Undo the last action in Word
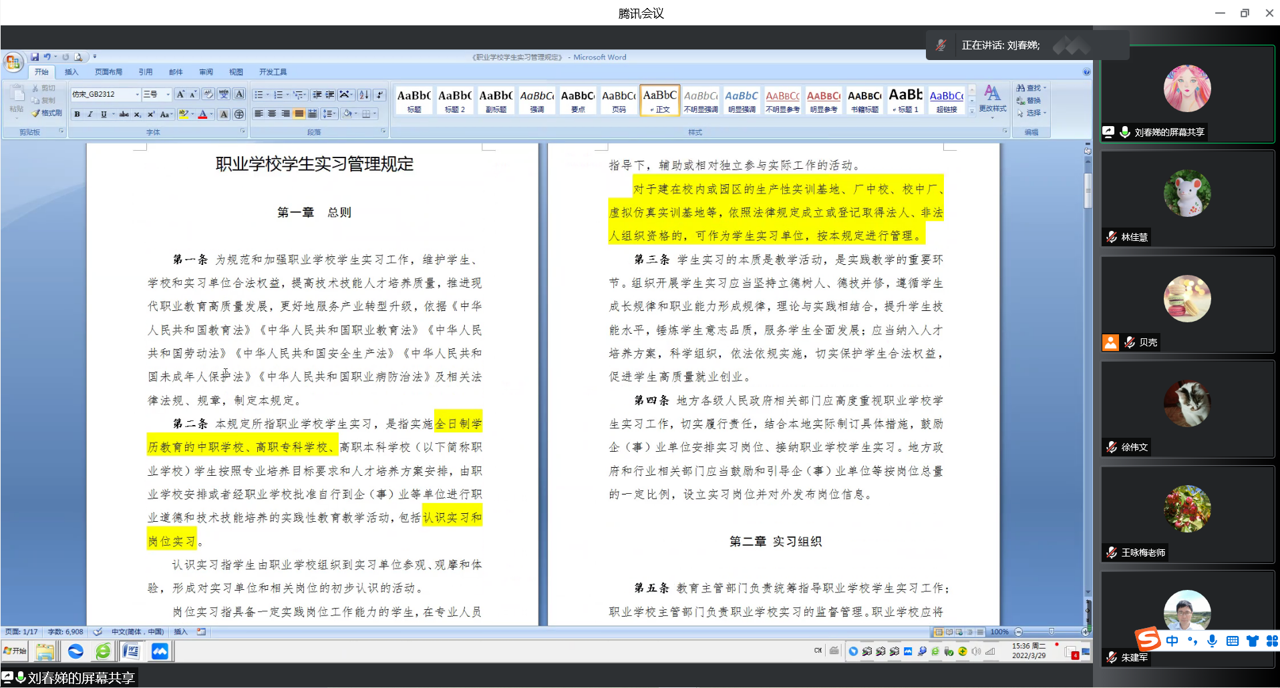The width and height of the screenshot is (1280, 688). pyautogui.click(x=47, y=57)
